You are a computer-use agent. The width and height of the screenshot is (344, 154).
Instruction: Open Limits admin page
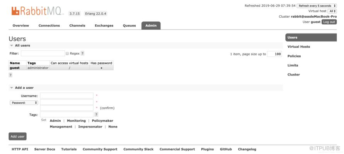click(x=293, y=65)
